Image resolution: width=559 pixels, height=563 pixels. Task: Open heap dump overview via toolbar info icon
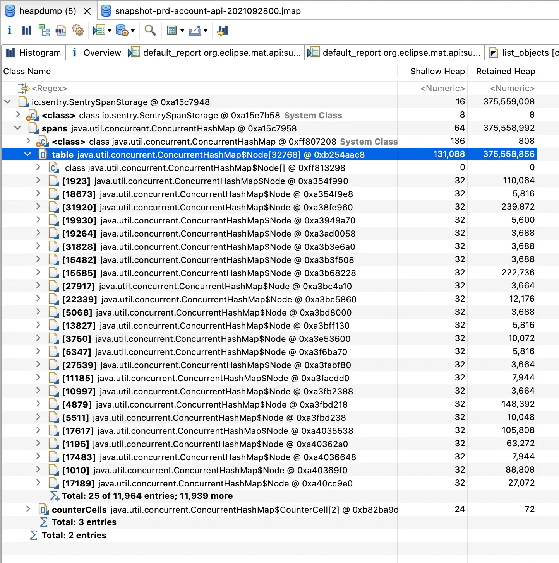pos(9,30)
